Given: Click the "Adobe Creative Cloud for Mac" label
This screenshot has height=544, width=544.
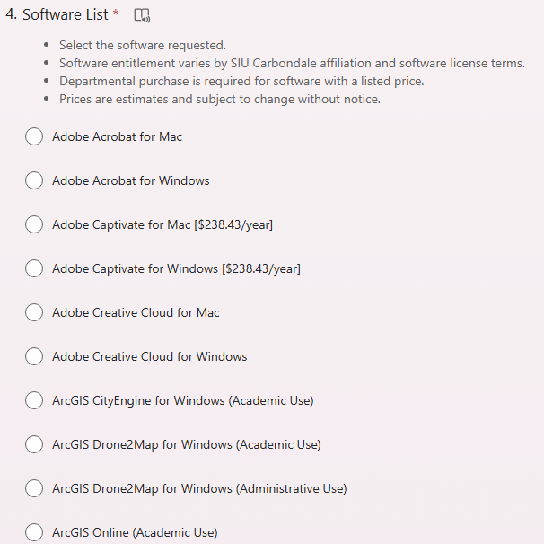Looking at the screenshot, I should pyautogui.click(x=136, y=312).
